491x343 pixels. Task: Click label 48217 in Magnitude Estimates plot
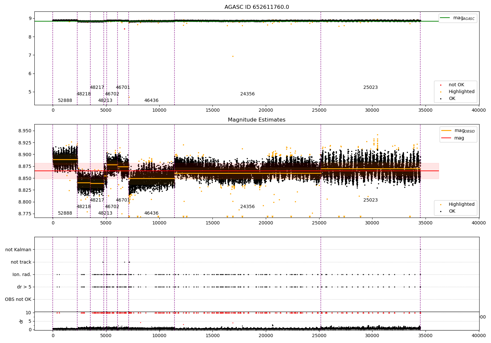click(97, 200)
